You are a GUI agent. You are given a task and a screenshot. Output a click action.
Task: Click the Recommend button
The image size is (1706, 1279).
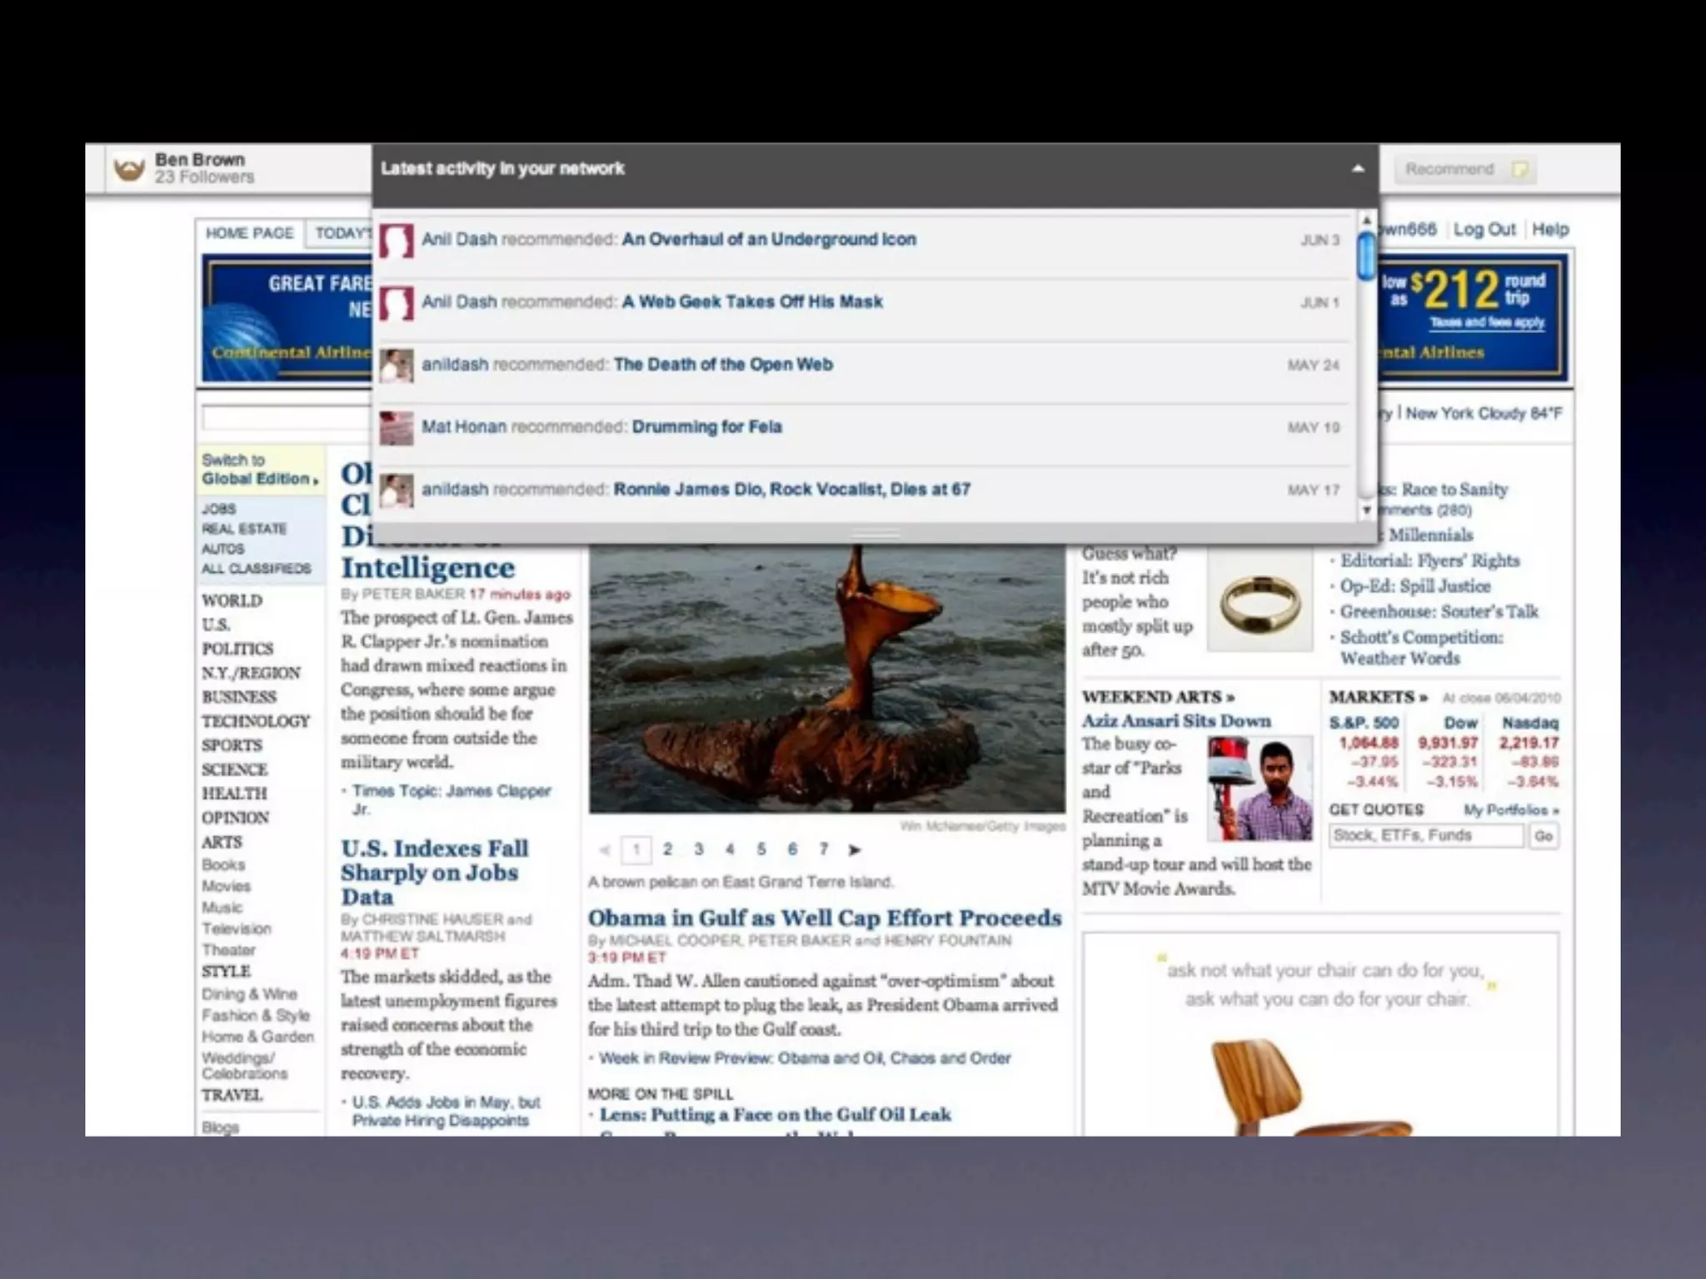[1465, 169]
